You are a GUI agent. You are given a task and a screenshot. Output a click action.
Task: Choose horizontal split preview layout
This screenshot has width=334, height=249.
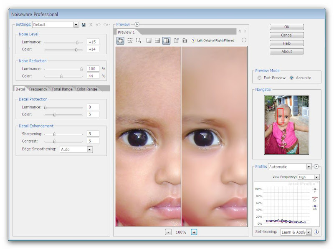coord(157,40)
